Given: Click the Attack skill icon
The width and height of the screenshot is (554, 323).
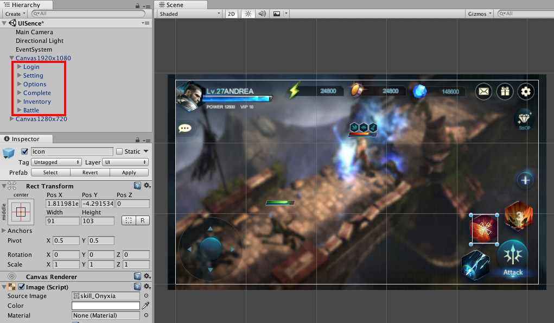Looking at the screenshot, I should click(513, 258).
